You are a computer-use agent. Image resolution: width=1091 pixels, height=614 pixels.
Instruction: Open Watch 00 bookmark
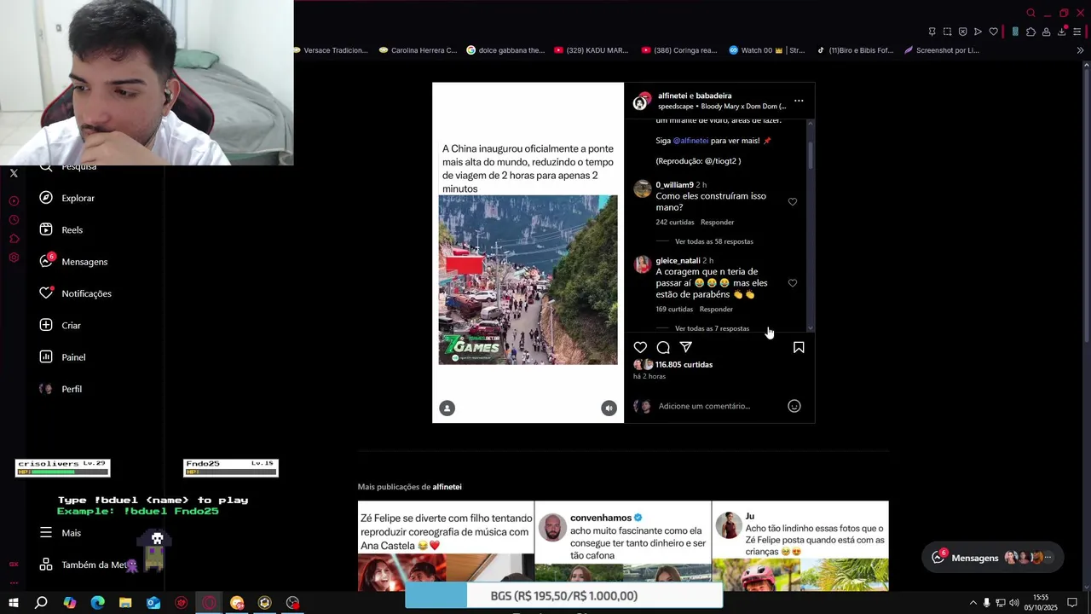(x=767, y=50)
